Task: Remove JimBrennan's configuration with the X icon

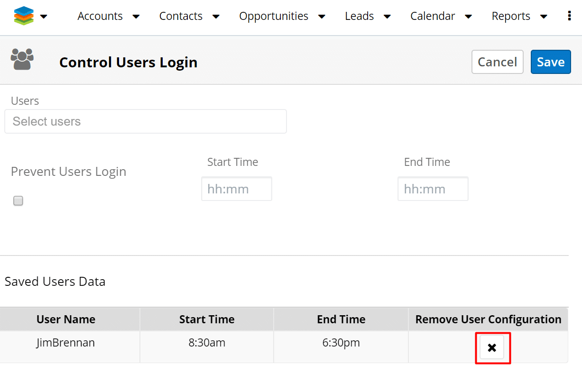Action: (x=492, y=347)
